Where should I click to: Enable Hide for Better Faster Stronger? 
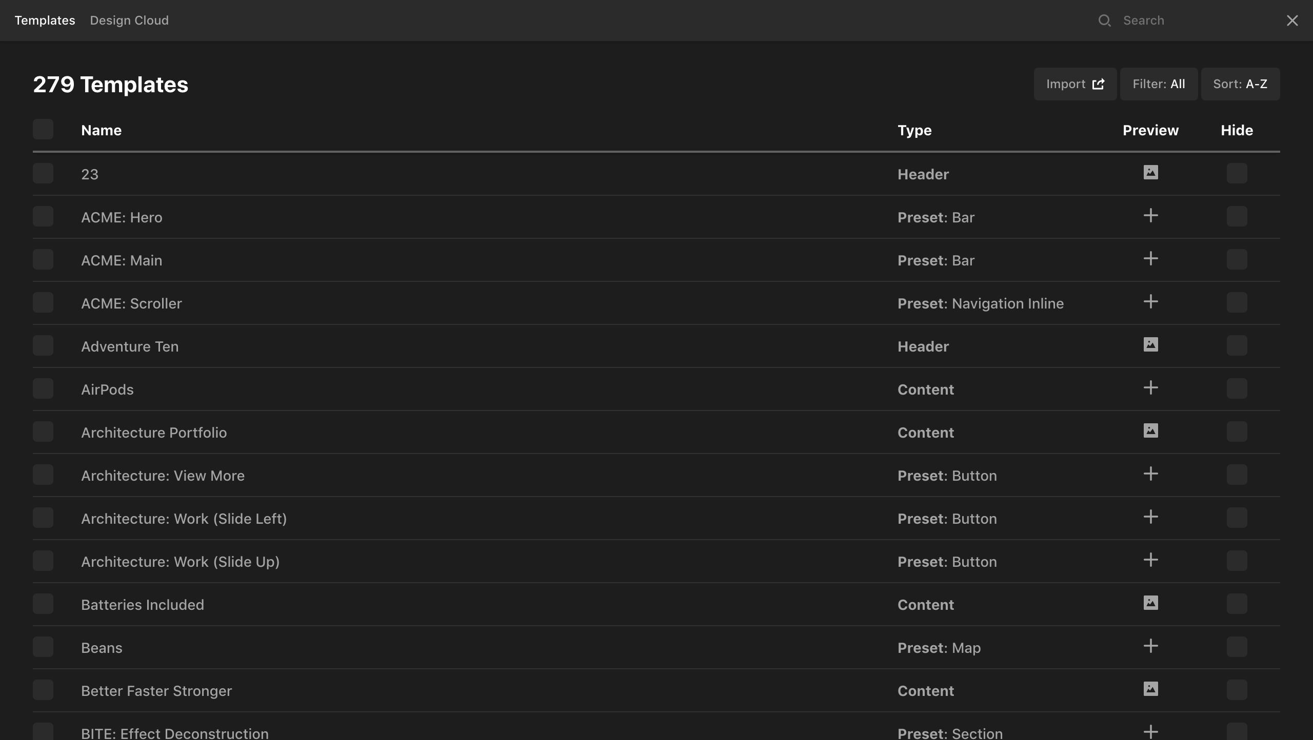pyautogui.click(x=1237, y=690)
